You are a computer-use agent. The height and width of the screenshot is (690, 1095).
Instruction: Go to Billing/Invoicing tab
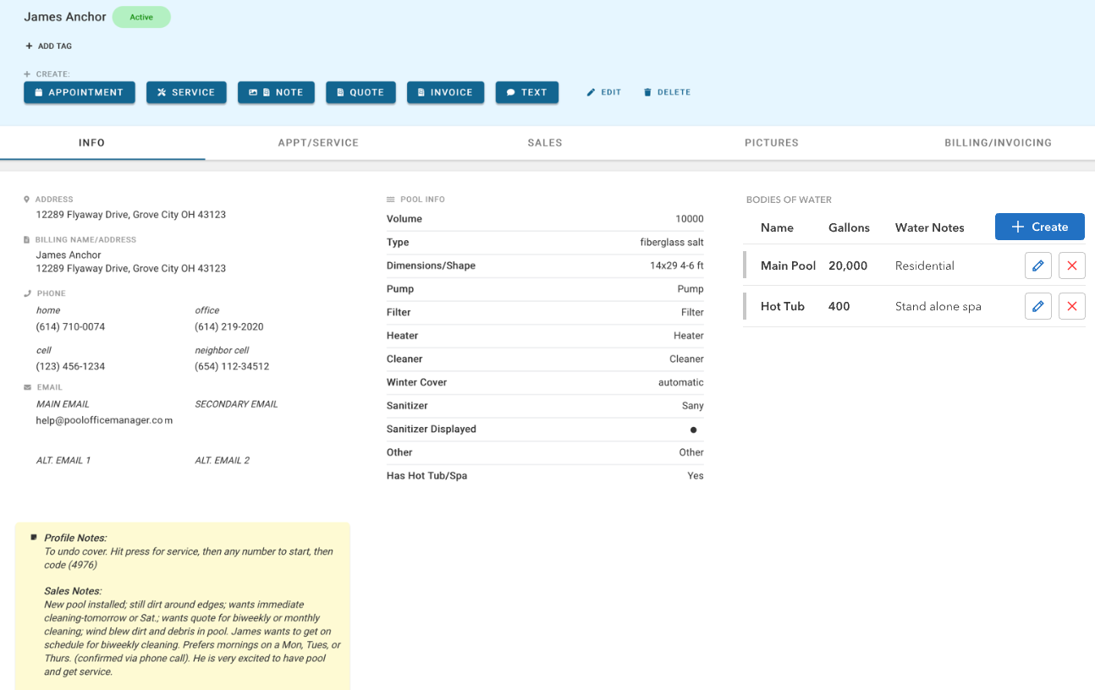998,143
